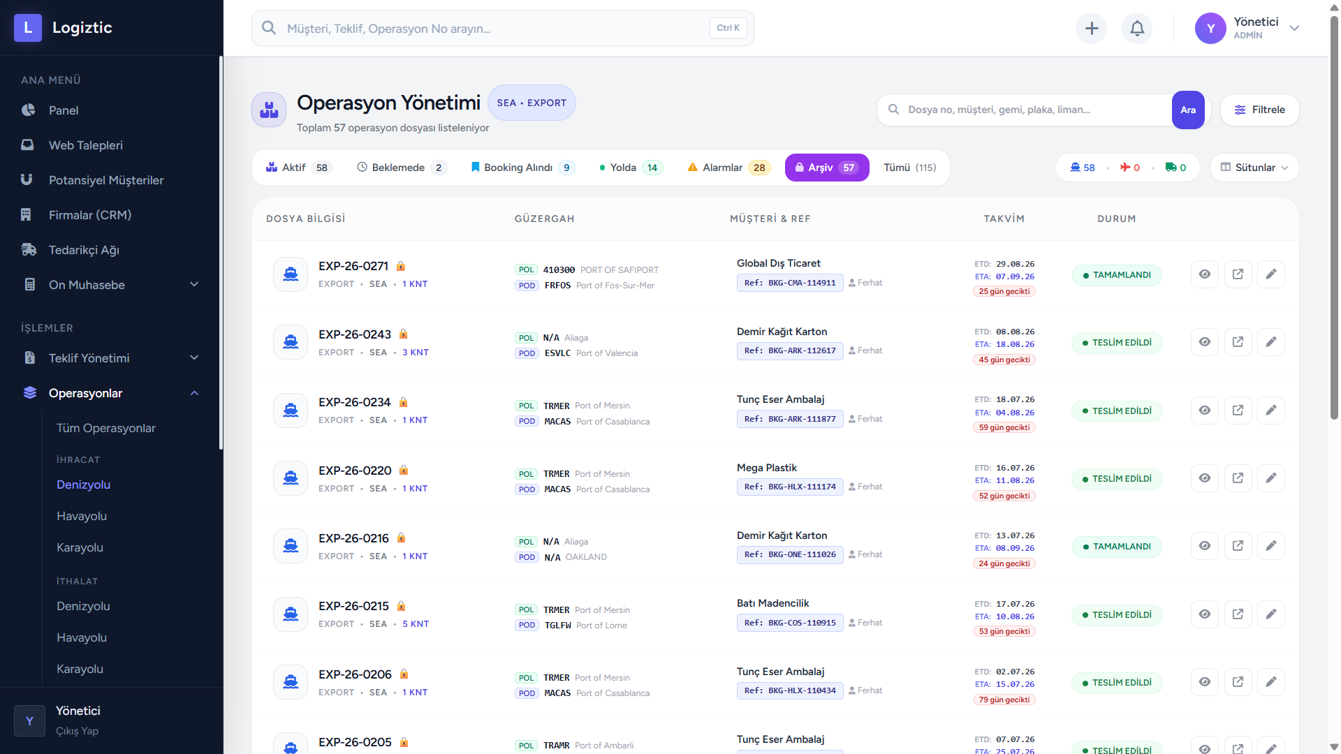This screenshot has width=1341, height=754.
Task: Edit EXP-26-0220 with pencil icon
Action: point(1271,478)
